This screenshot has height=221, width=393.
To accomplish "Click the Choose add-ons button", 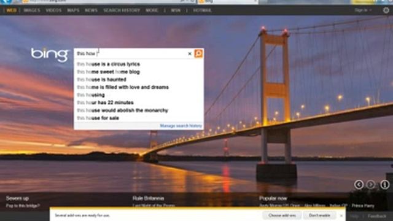I will point(282,215).
